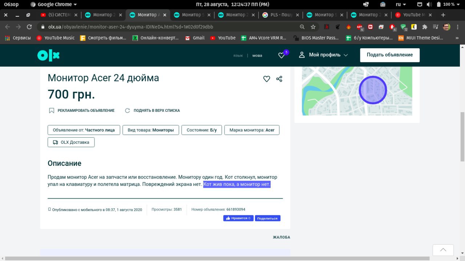Click Рекламировать объявление link
This screenshot has width=465, height=261.
pyautogui.click(x=82, y=110)
